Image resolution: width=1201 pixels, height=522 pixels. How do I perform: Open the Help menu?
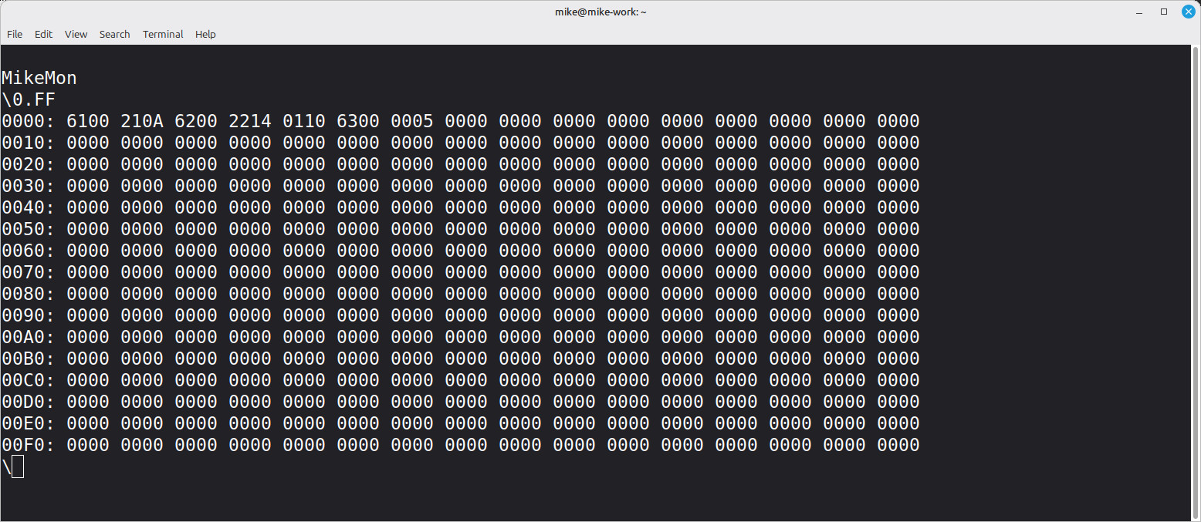(205, 34)
